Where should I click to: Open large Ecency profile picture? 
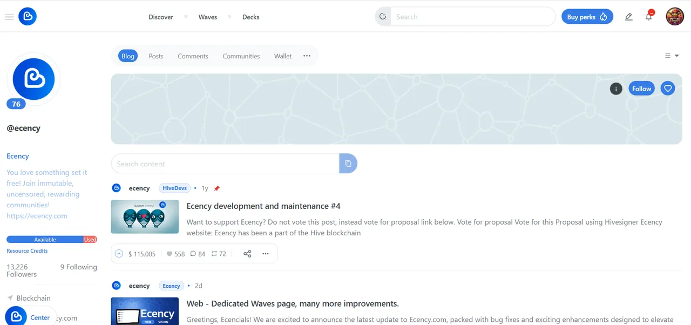[33, 79]
